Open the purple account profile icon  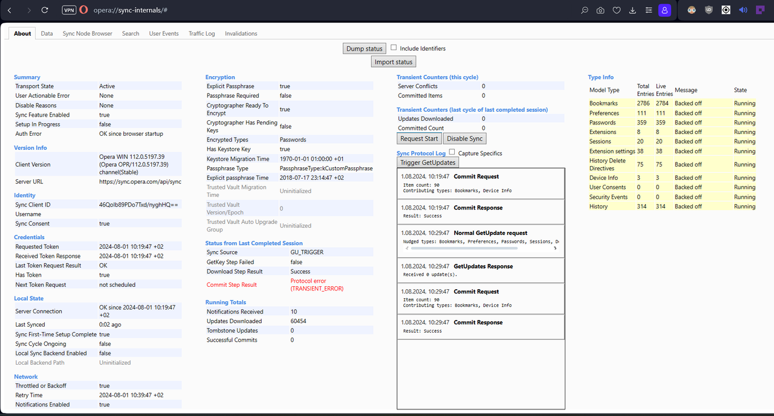[x=665, y=10]
